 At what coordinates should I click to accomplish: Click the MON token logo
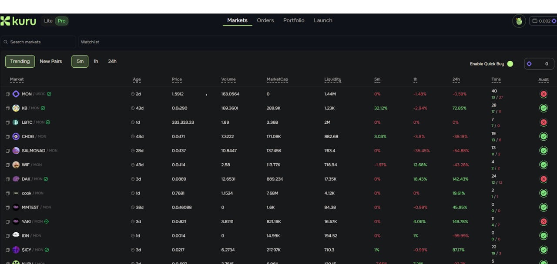click(16, 94)
